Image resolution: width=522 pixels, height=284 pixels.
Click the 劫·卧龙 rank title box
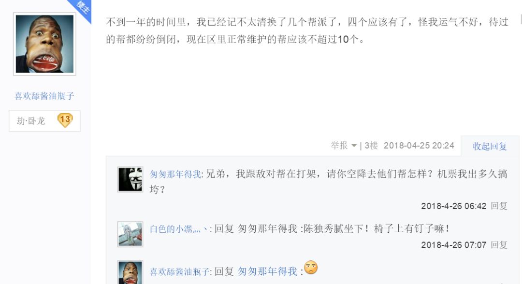click(44, 121)
